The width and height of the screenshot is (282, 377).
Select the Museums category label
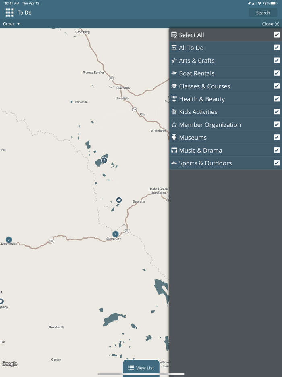[193, 138]
